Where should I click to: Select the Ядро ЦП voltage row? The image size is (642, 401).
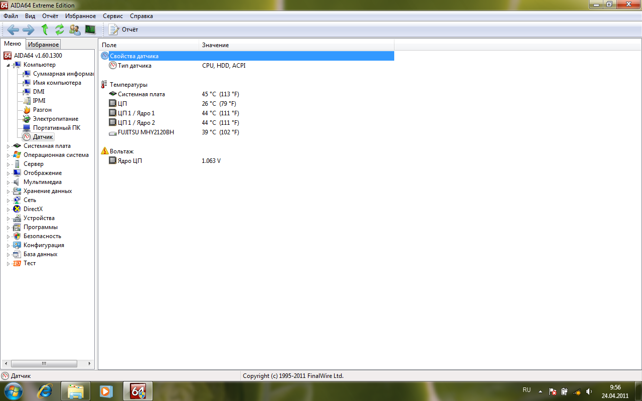(x=247, y=161)
